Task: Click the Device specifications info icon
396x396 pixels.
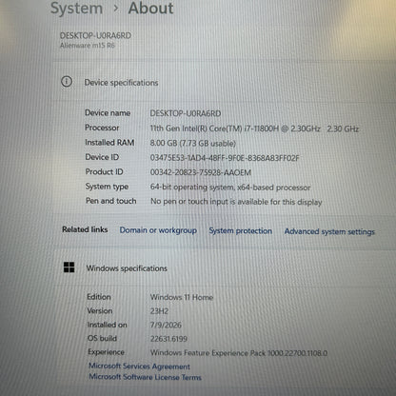Action: click(67, 82)
